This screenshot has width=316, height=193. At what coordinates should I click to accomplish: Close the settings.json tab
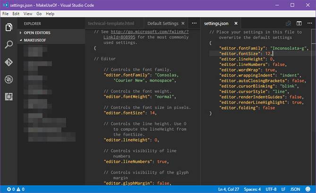click(x=236, y=24)
